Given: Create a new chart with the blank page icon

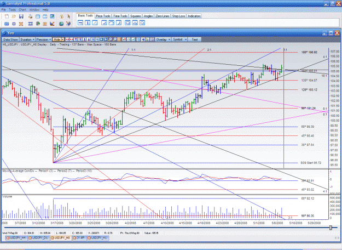Looking at the screenshot, I should coord(7,16).
